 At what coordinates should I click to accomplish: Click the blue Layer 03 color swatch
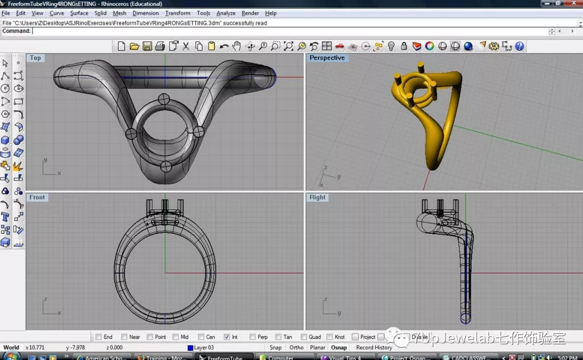pos(190,348)
